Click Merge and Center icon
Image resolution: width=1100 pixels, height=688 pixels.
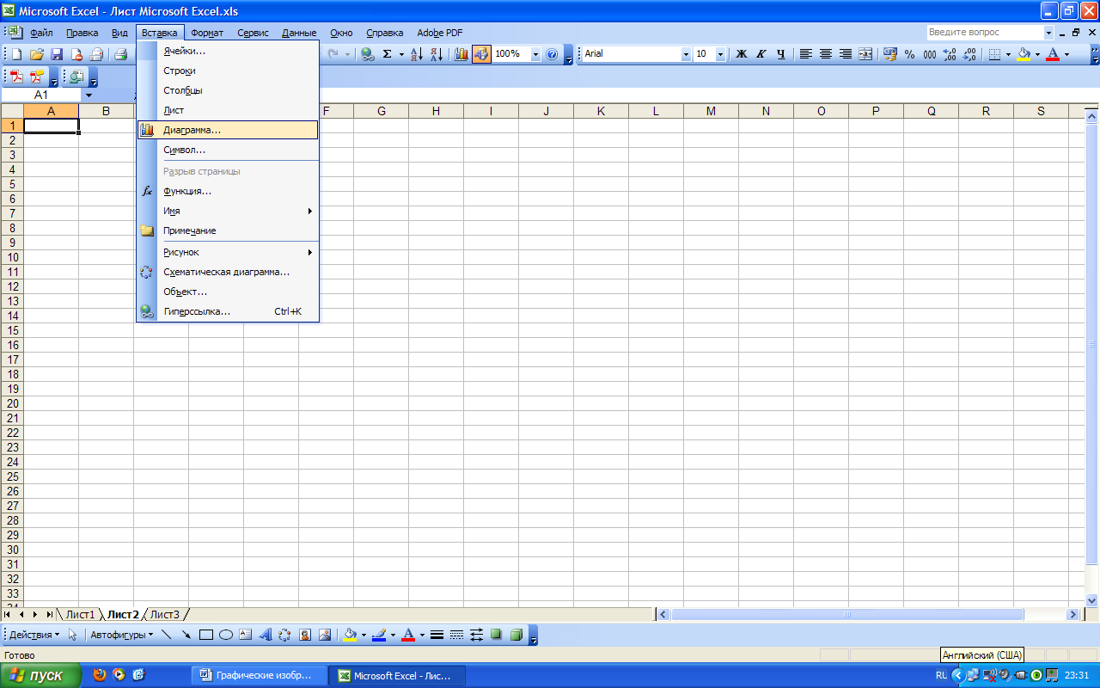(x=865, y=54)
